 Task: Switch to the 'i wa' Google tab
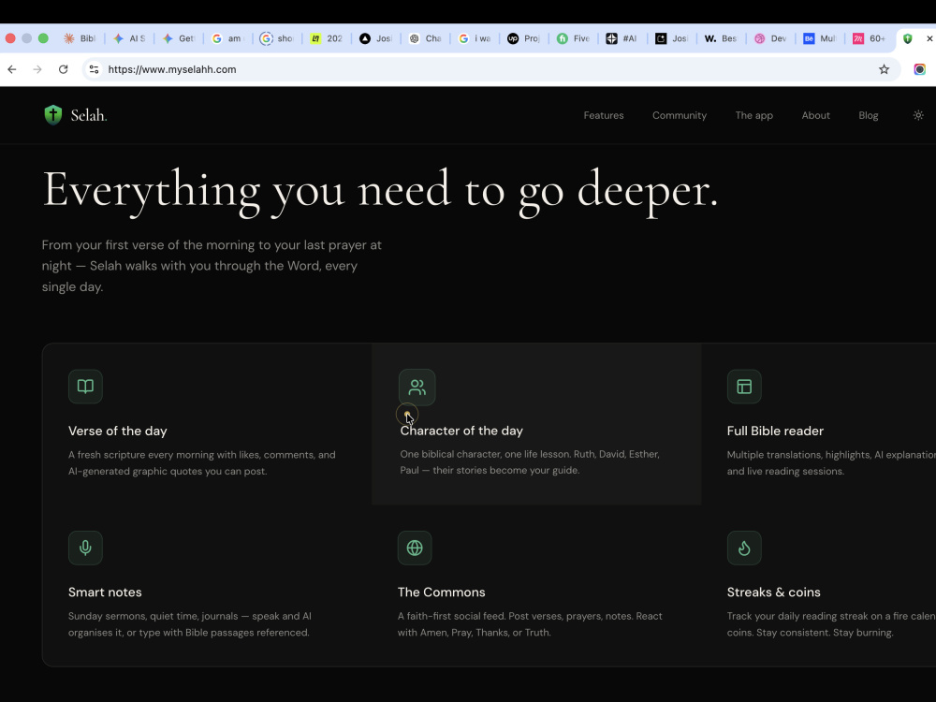point(475,38)
